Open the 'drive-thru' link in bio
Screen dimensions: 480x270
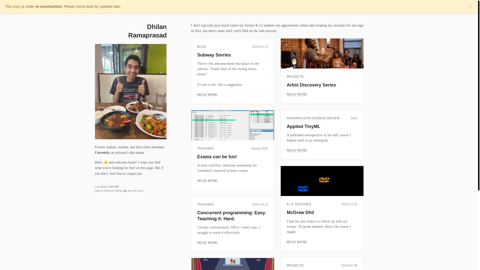tap(143, 147)
